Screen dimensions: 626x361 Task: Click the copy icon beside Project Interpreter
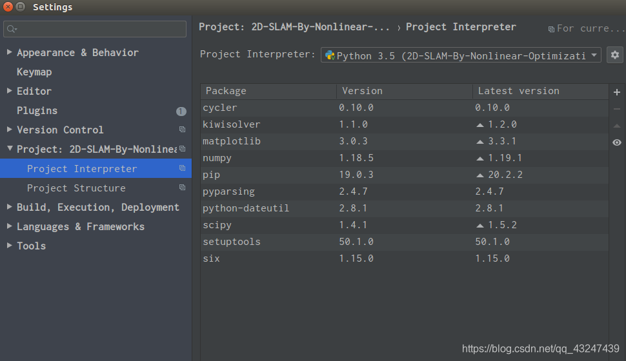(x=182, y=168)
